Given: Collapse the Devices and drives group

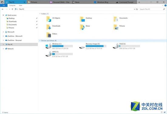Looking at the screenshot, I should [40, 40].
